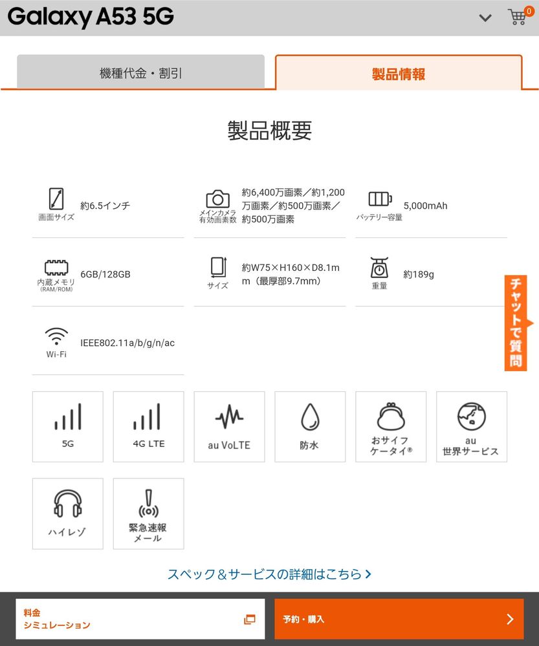Click the 約6.5インチ screen size value
The image size is (539, 646).
pos(105,205)
